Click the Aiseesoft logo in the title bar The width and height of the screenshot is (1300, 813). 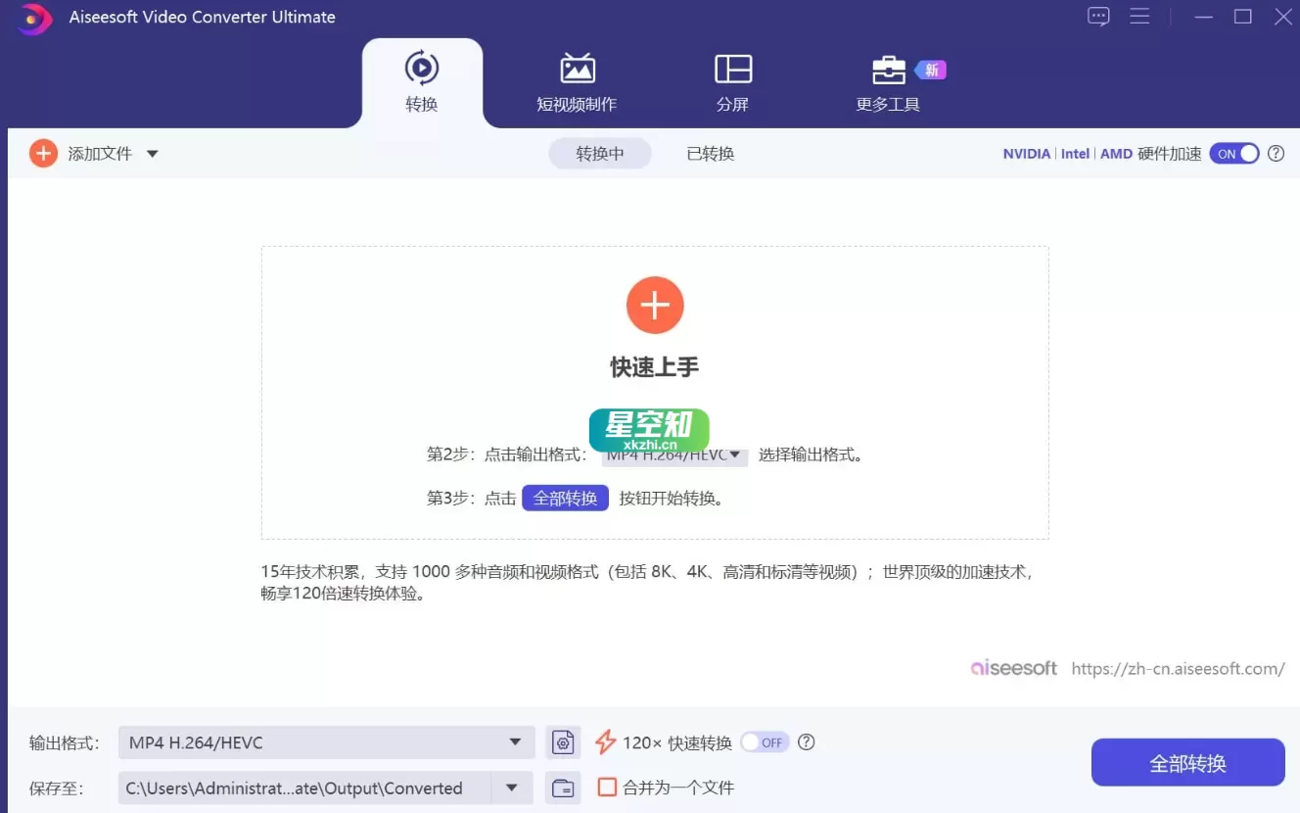32,18
